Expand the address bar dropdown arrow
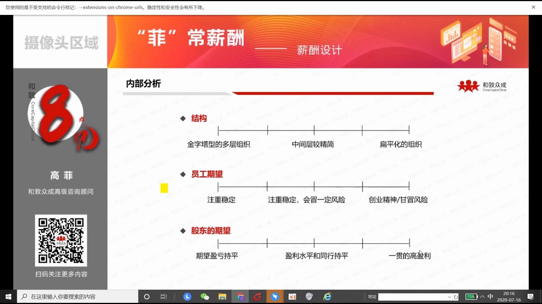Screen dimensions: 542x304 [x=449, y=297]
